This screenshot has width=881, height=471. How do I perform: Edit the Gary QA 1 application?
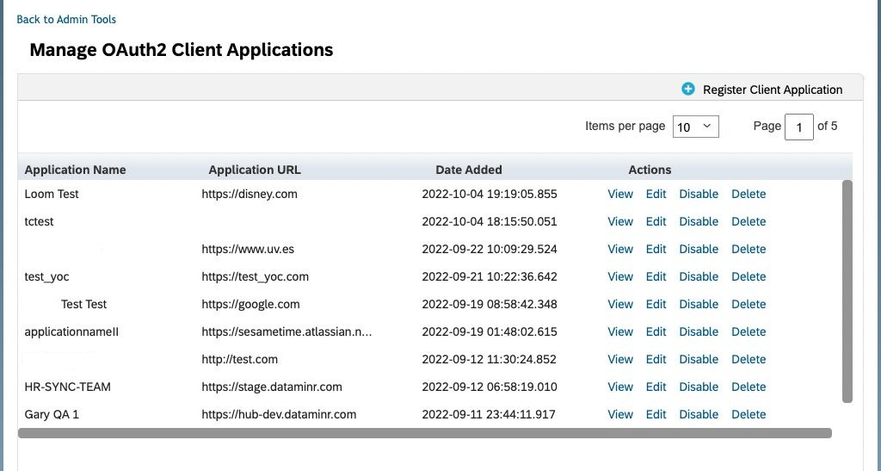coord(656,414)
